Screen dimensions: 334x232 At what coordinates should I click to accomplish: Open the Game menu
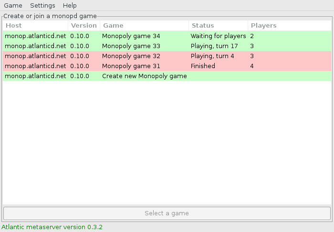coord(13,6)
